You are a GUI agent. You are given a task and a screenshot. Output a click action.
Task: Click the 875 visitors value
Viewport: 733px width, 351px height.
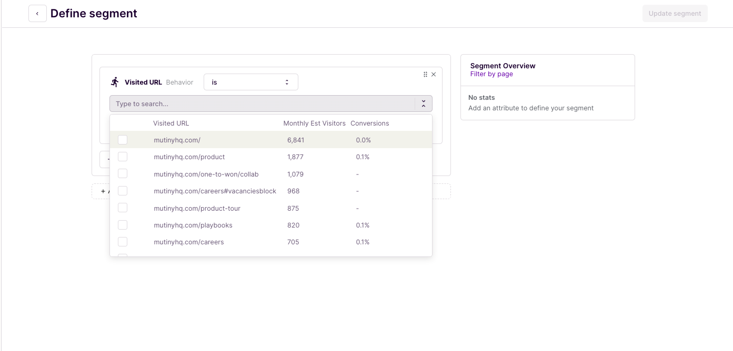pos(293,208)
